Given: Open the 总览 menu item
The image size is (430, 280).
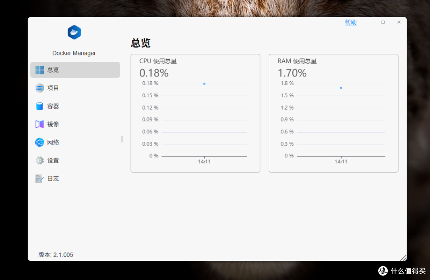Looking at the screenshot, I should 75,70.
